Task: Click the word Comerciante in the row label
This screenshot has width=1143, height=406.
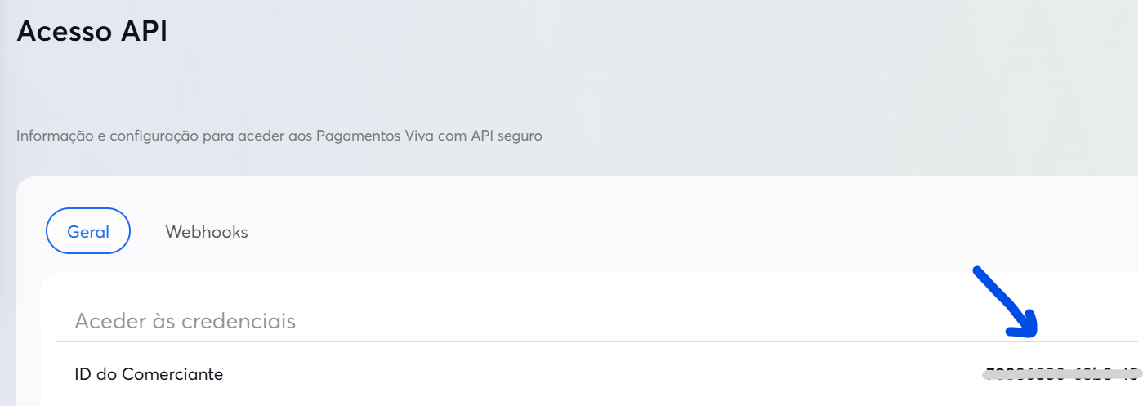Action: pyautogui.click(x=172, y=375)
